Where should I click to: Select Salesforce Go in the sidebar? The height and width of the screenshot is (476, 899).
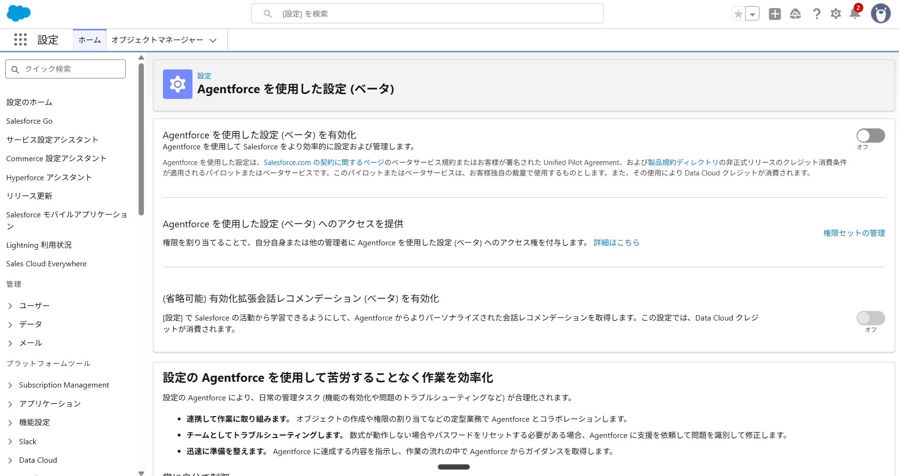click(29, 121)
